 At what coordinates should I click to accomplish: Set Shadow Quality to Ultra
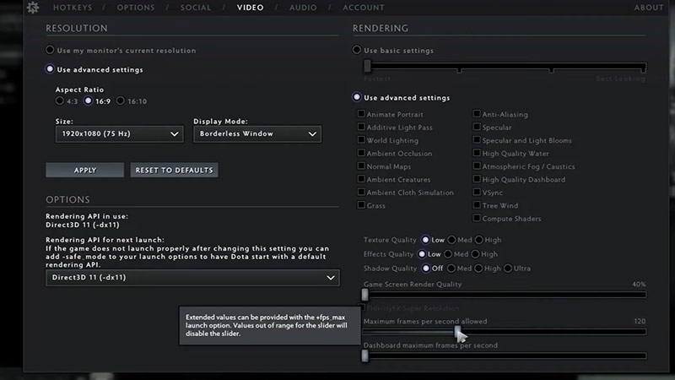(508, 268)
